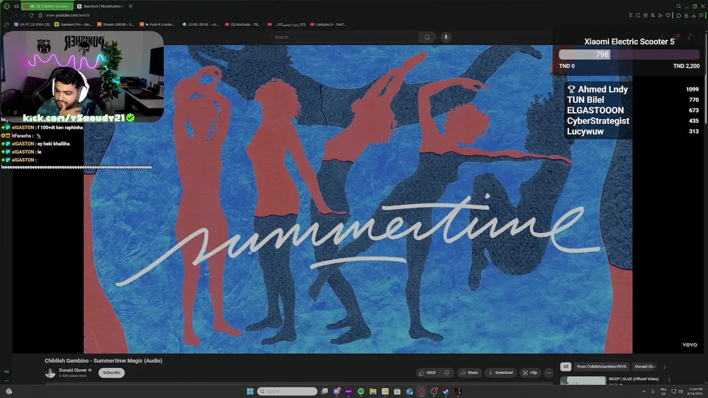Image resolution: width=708 pixels, height=398 pixels.
Task: Open a new tab with the plus button
Action: [x=131, y=6]
